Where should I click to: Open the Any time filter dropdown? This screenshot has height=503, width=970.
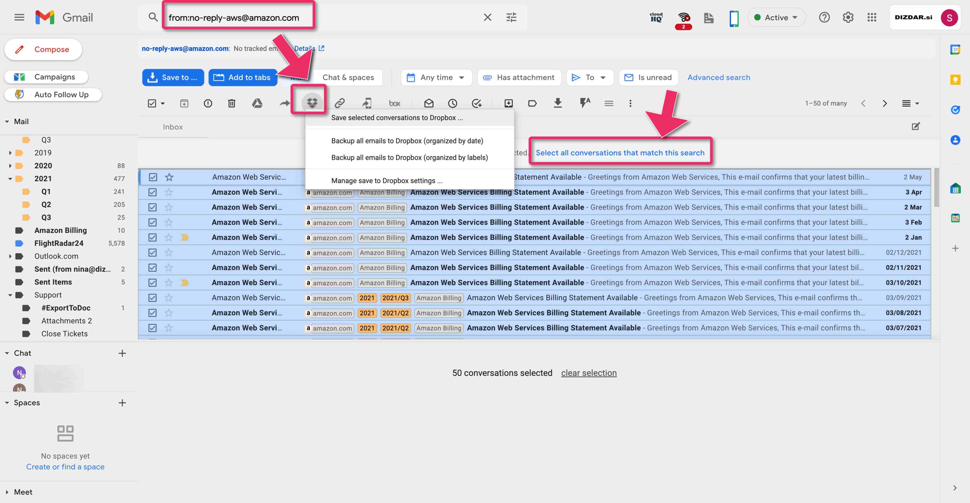point(436,77)
